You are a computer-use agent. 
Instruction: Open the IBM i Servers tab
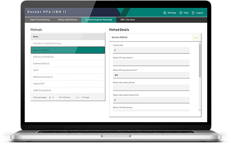128,20
